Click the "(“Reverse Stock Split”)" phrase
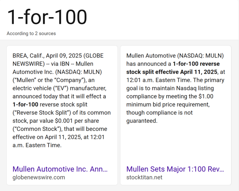This screenshot has width=239, height=191. pyautogui.click(x=42, y=113)
